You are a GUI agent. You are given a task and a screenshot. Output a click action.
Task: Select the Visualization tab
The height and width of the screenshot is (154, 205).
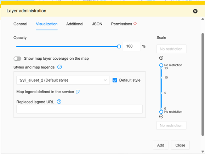[x=47, y=24]
